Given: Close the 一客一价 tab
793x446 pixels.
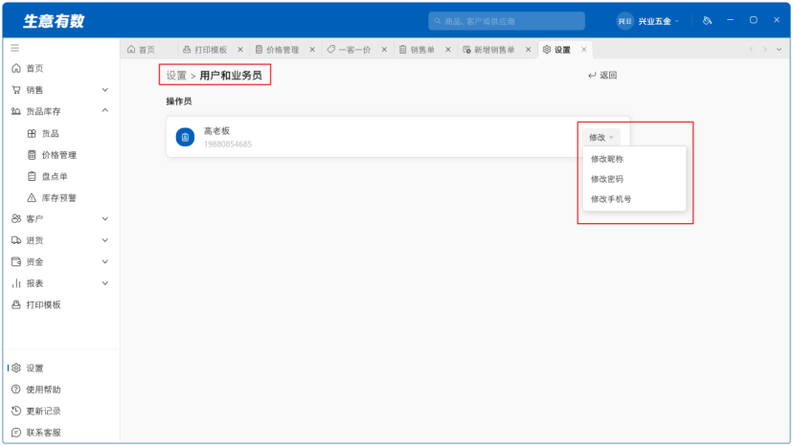Looking at the screenshot, I should tap(384, 50).
